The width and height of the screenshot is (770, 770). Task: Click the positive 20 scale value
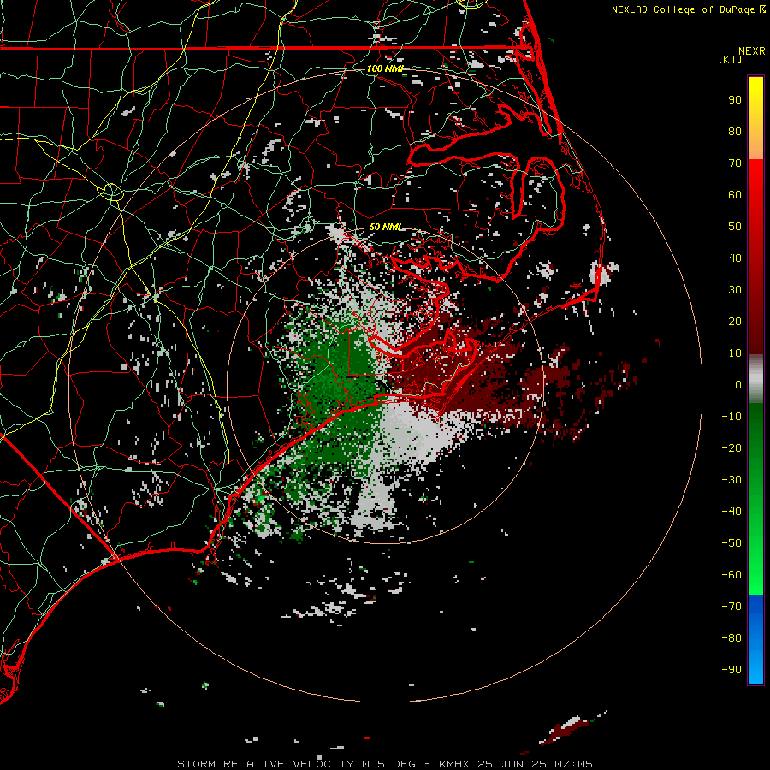click(735, 322)
